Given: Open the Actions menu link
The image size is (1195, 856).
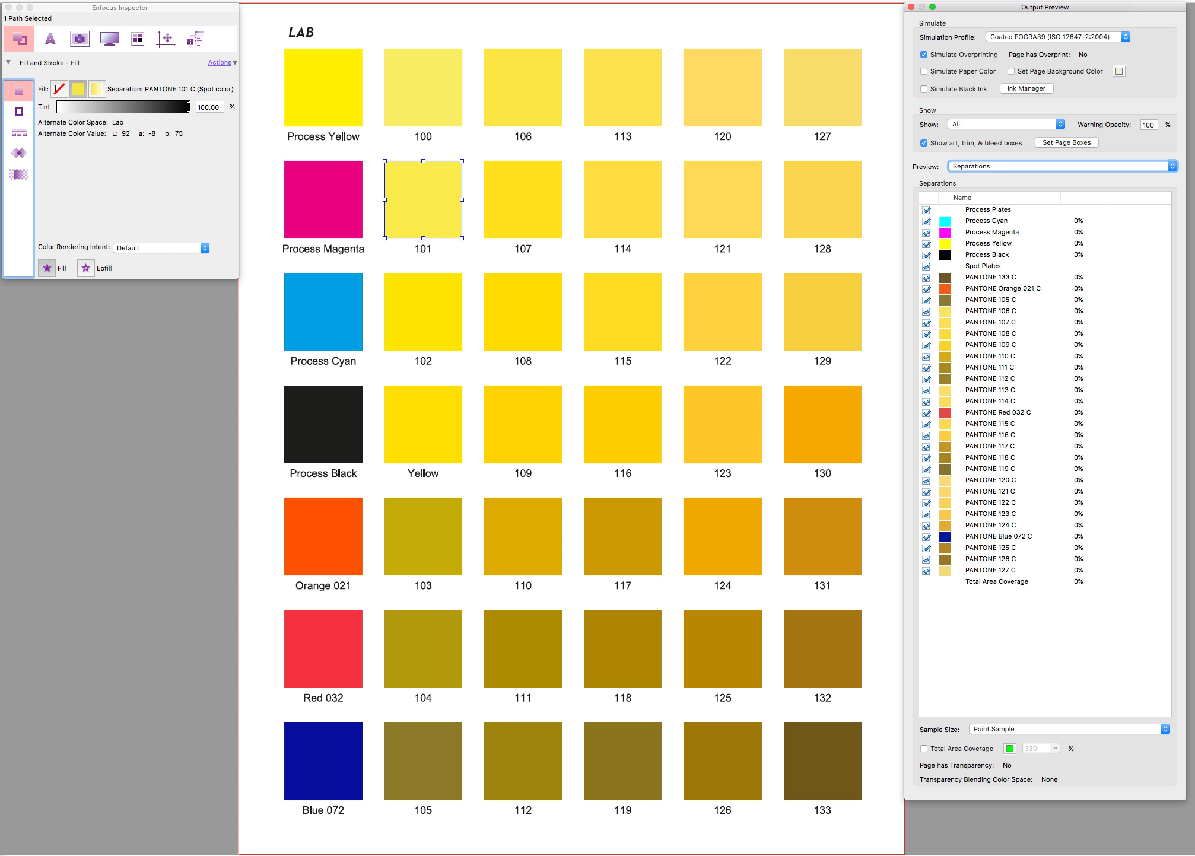Looking at the screenshot, I should (219, 62).
